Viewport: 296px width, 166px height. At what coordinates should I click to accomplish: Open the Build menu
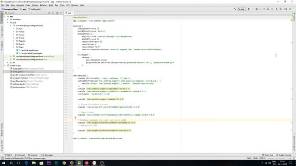click(51, 5)
